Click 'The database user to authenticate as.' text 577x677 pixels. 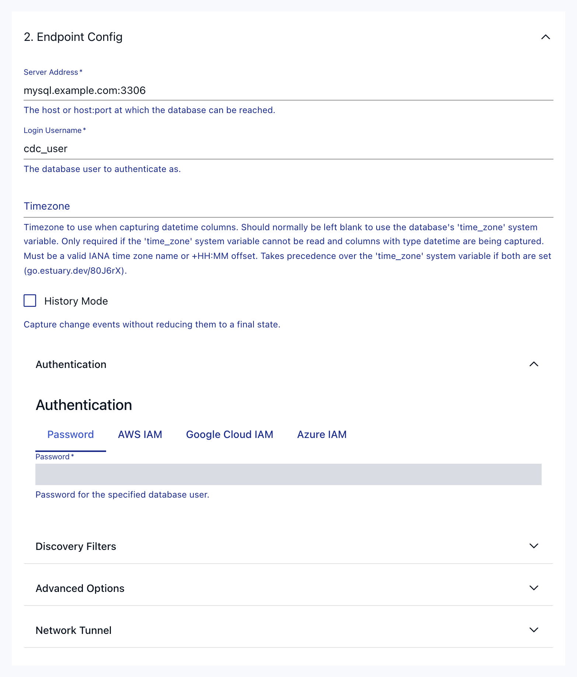pos(102,169)
